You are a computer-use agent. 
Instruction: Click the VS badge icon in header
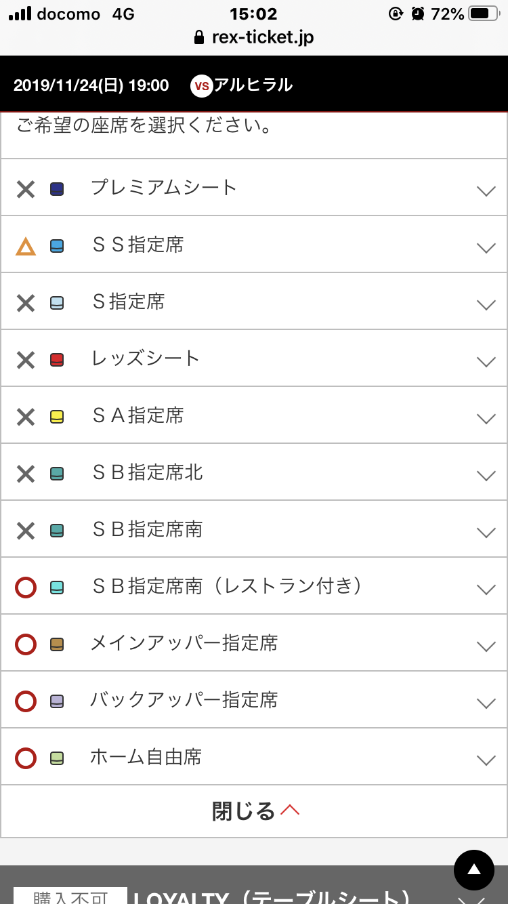(201, 86)
